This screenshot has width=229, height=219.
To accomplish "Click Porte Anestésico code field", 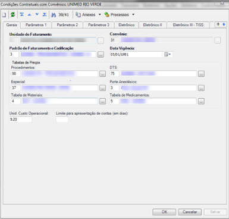I will tap(114, 87).
